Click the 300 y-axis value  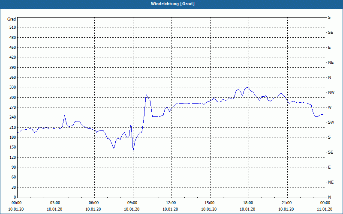(x=13, y=98)
